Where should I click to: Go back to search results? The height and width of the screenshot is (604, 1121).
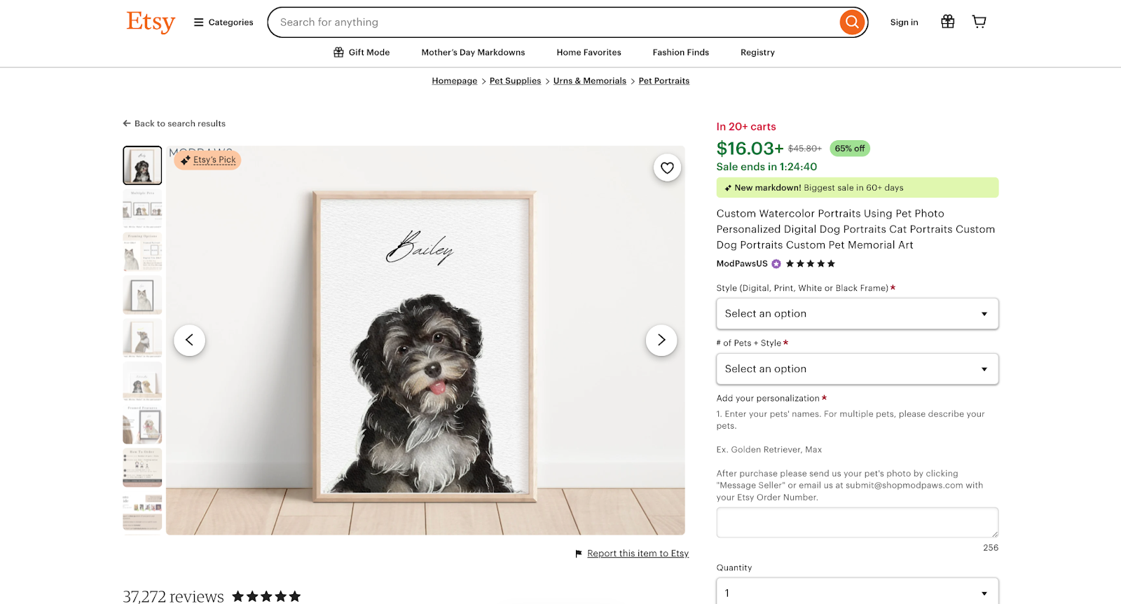[x=174, y=123]
